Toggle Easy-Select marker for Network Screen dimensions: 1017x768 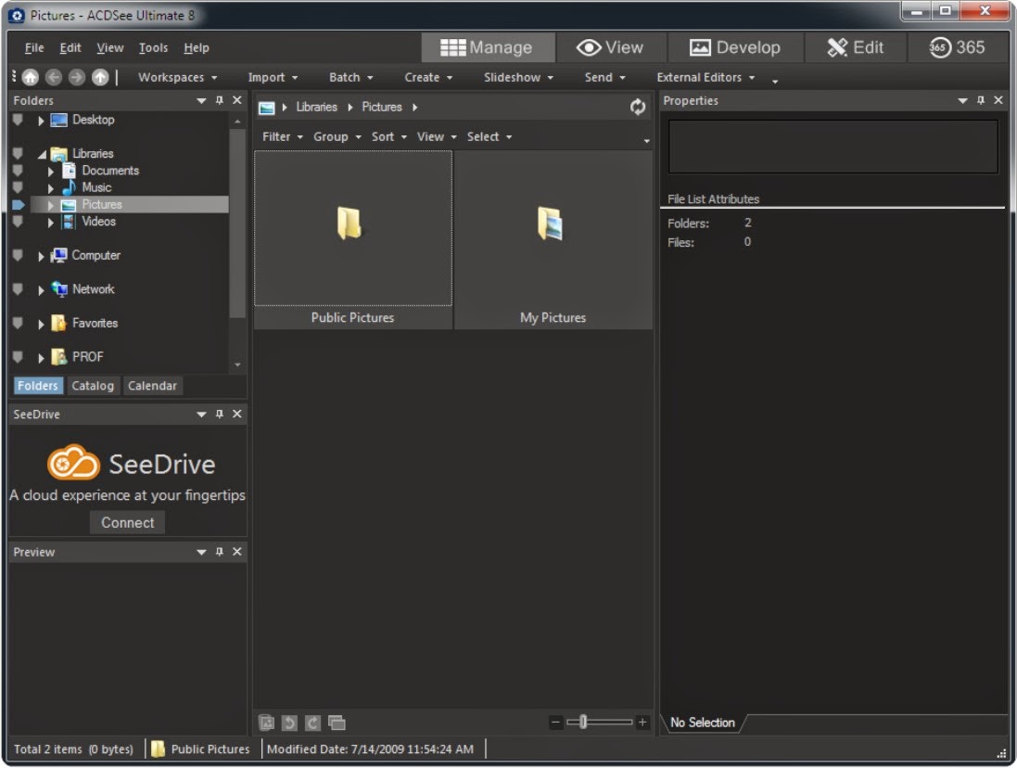[18, 289]
